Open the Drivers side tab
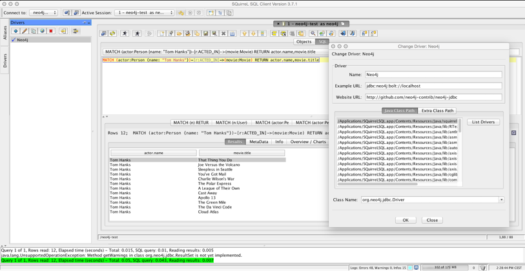This screenshot has width=525, height=271. 5,61
